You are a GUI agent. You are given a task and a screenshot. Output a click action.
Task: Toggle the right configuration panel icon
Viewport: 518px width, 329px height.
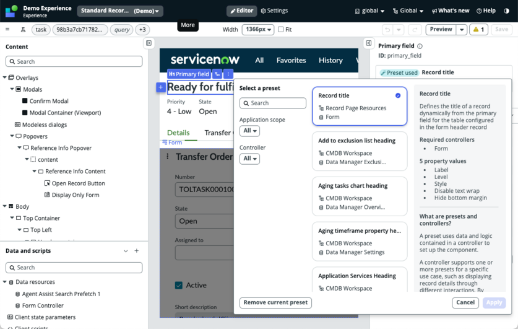[369, 43]
